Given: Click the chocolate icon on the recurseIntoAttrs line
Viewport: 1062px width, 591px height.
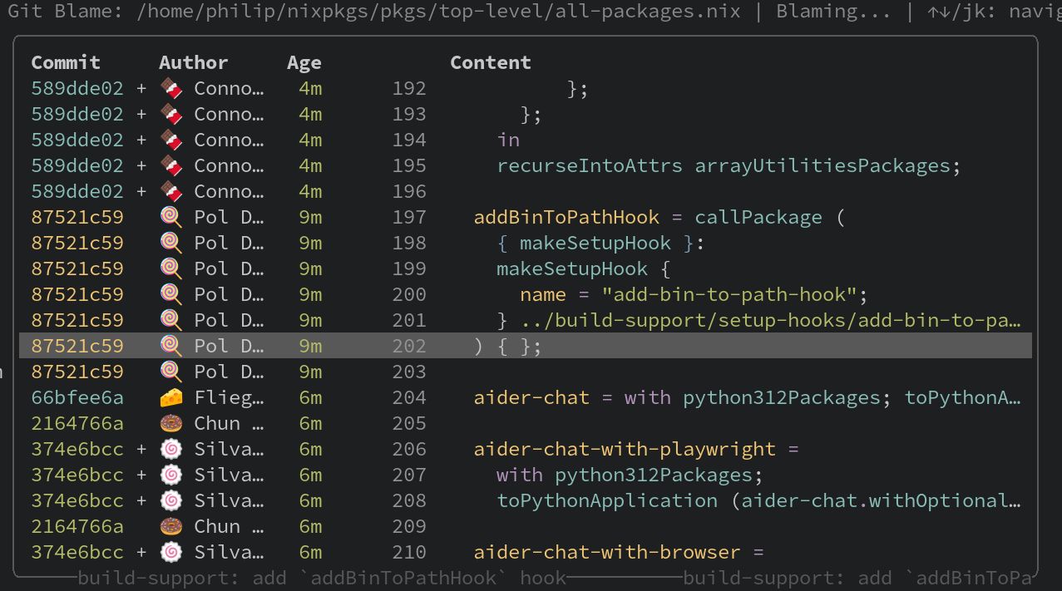Looking at the screenshot, I should tap(170, 165).
